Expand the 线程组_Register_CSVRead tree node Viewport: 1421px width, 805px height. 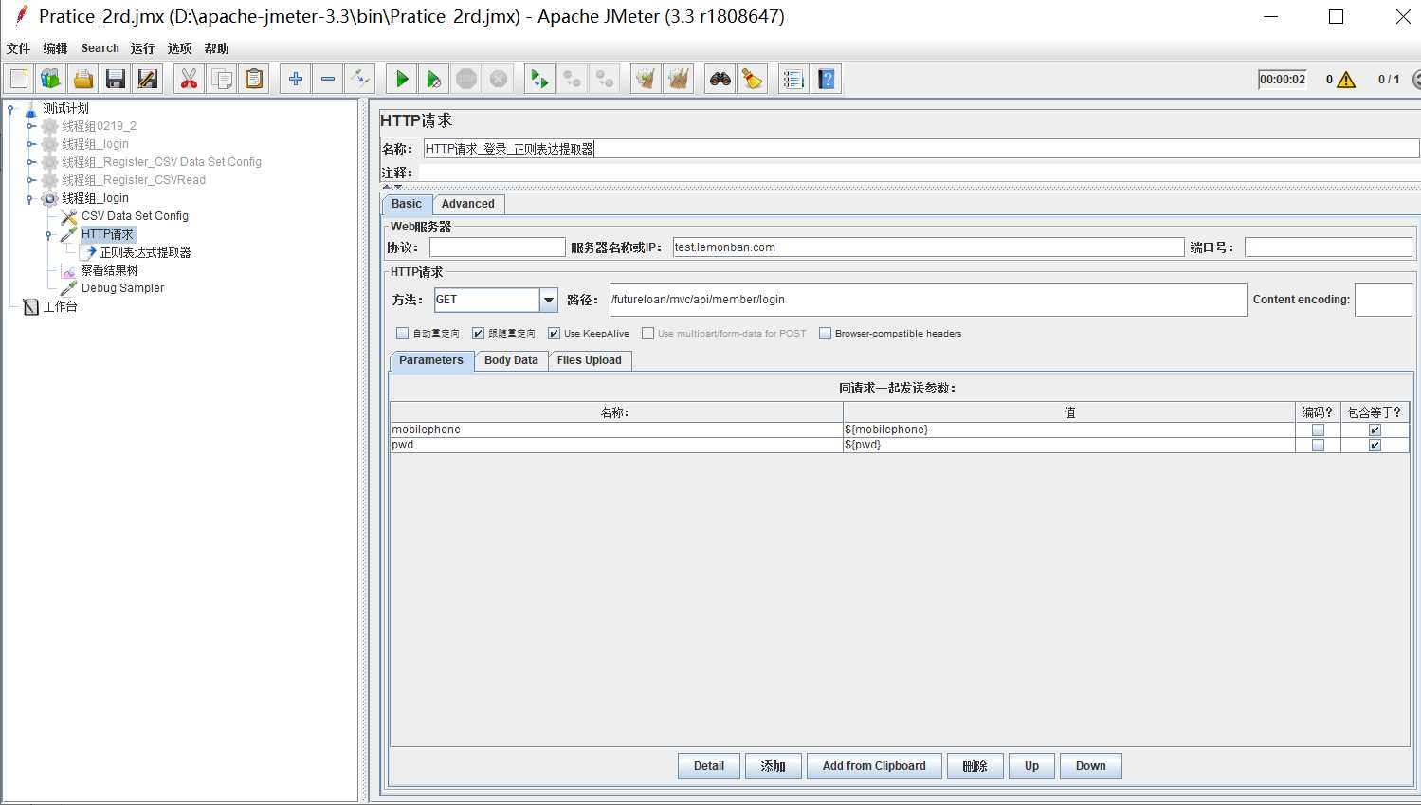[29, 180]
